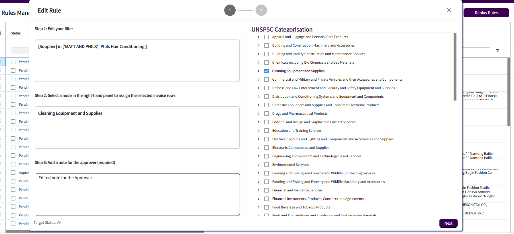Expand Building and Facility Construction node
Viewport: 514px width, 234px height.
point(258,54)
